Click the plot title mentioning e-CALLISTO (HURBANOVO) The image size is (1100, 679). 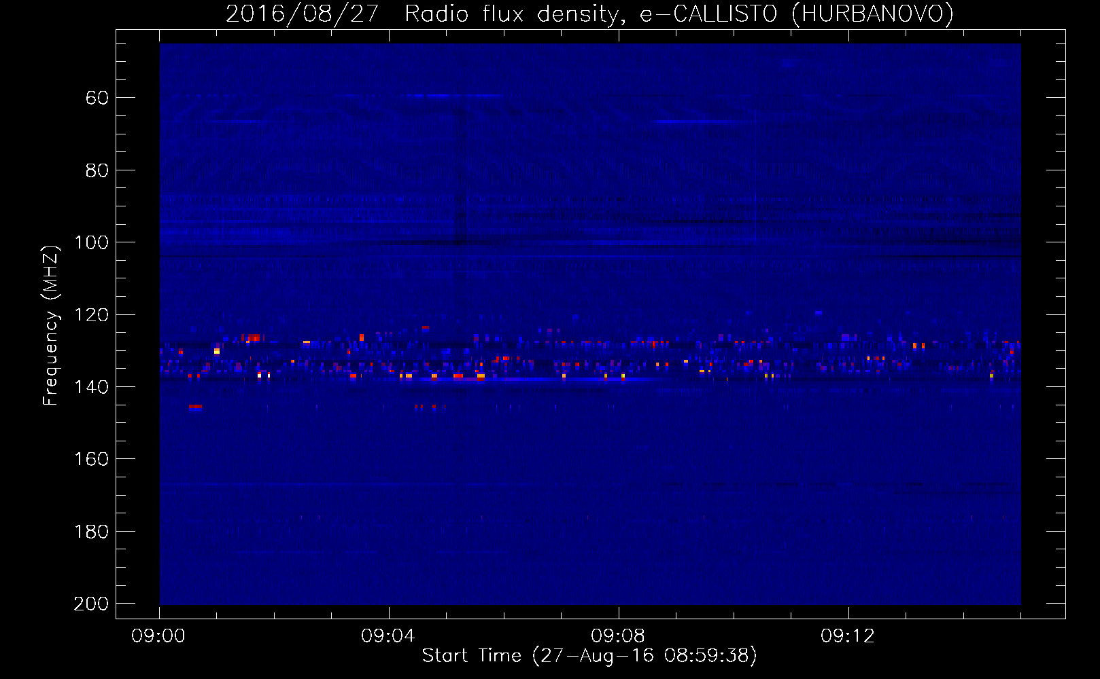[x=589, y=14]
